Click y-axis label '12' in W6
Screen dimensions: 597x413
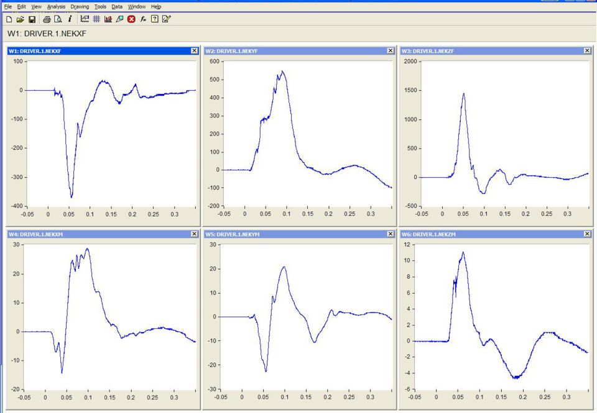point(407,244)
